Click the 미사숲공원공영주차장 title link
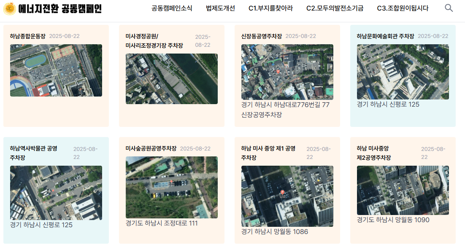The image size is (465, 250). (151, 148)
